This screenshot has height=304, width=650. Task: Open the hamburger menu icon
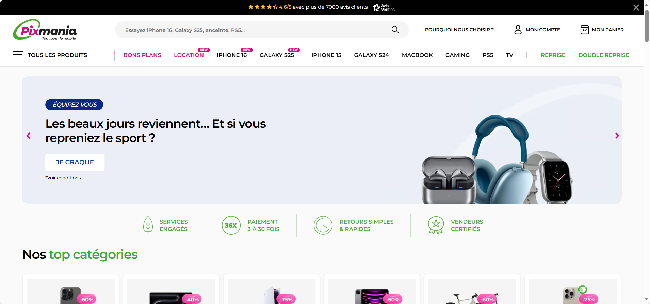(18, 55)
